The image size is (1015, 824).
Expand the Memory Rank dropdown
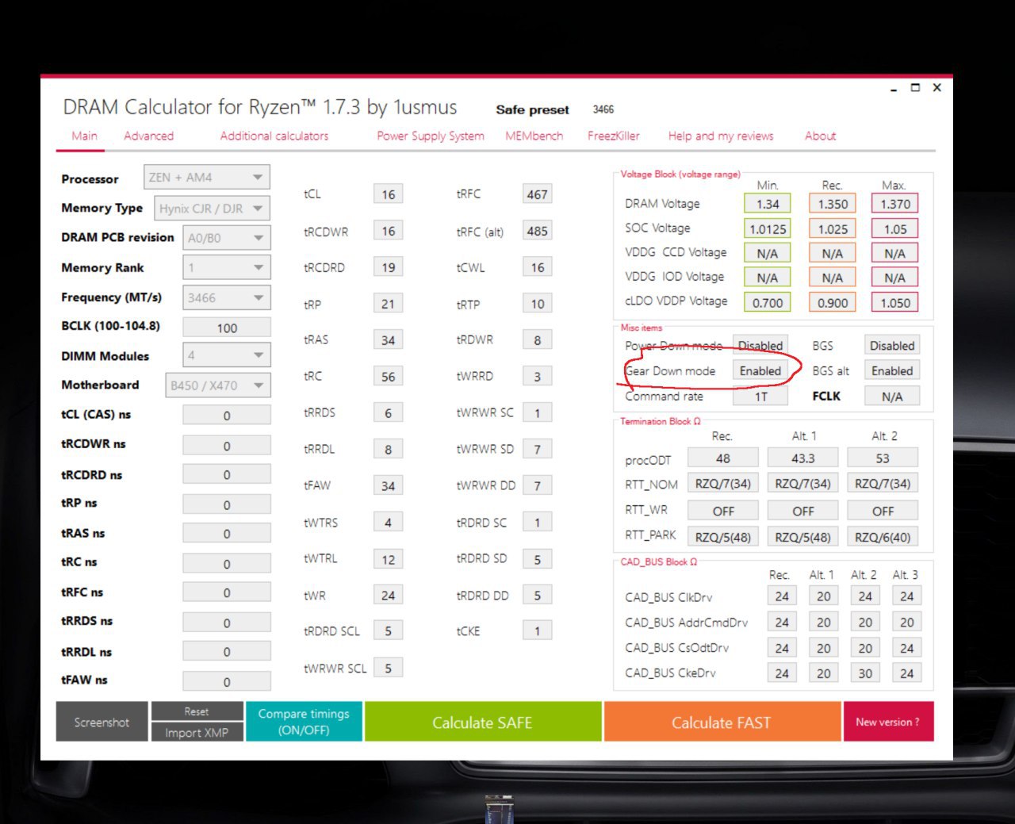(x=226, y=267)
